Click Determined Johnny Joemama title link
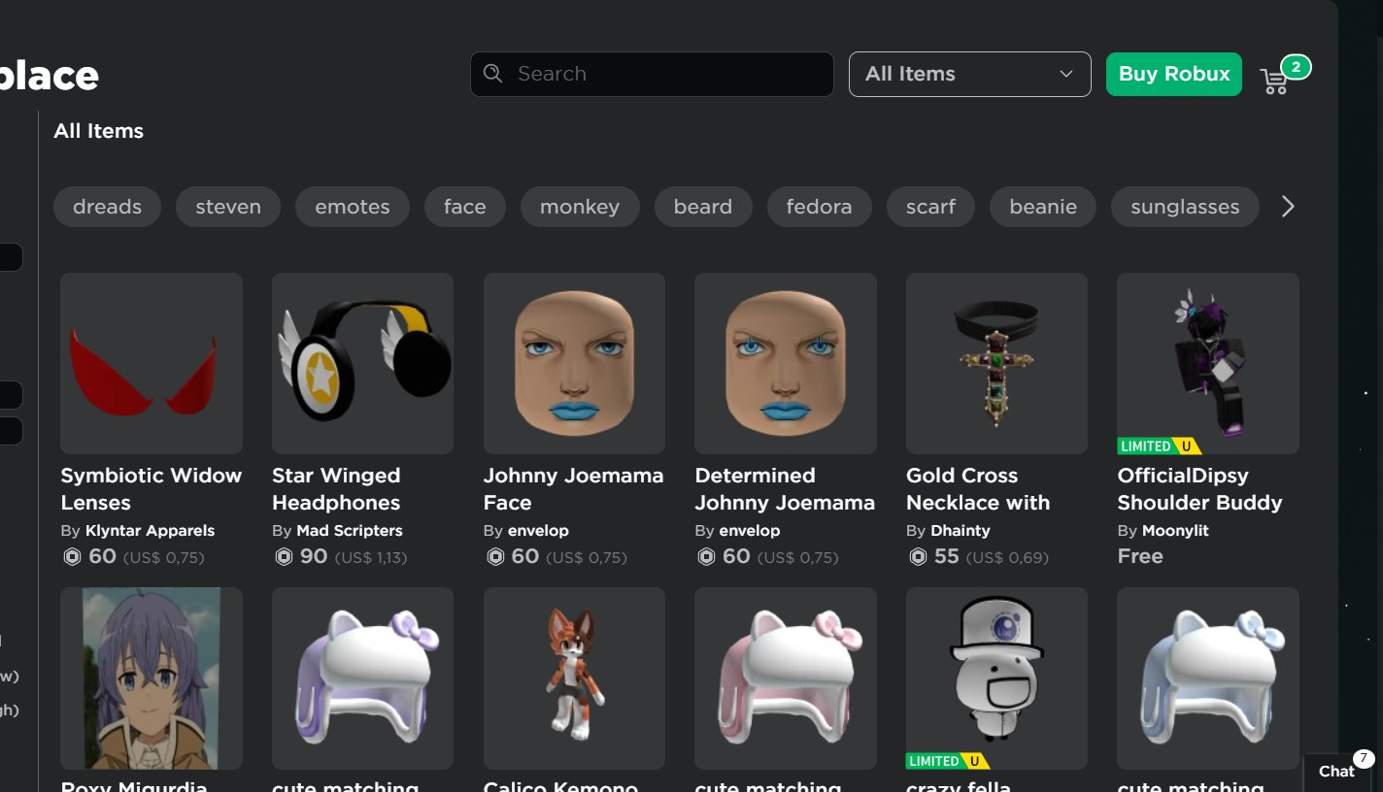Viewport: 1383px width, 792px height. tap(785, 489)
